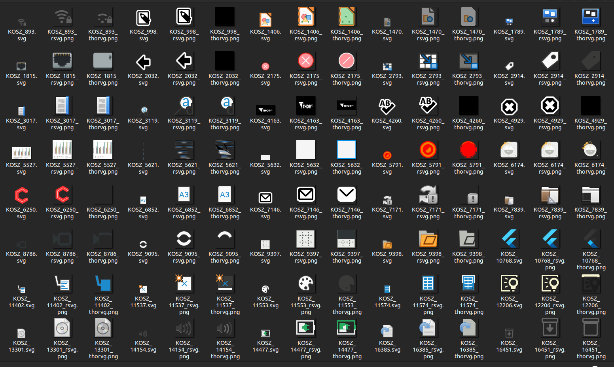
Task: Click the KOSZ_4929_thorvg.png file name
Action: tap(591, 124)
